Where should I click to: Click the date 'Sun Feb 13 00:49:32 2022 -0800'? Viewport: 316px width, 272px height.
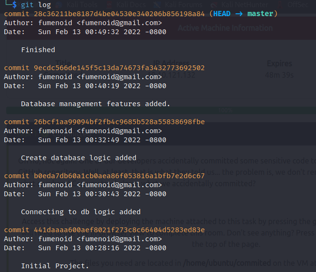(102, 32)
